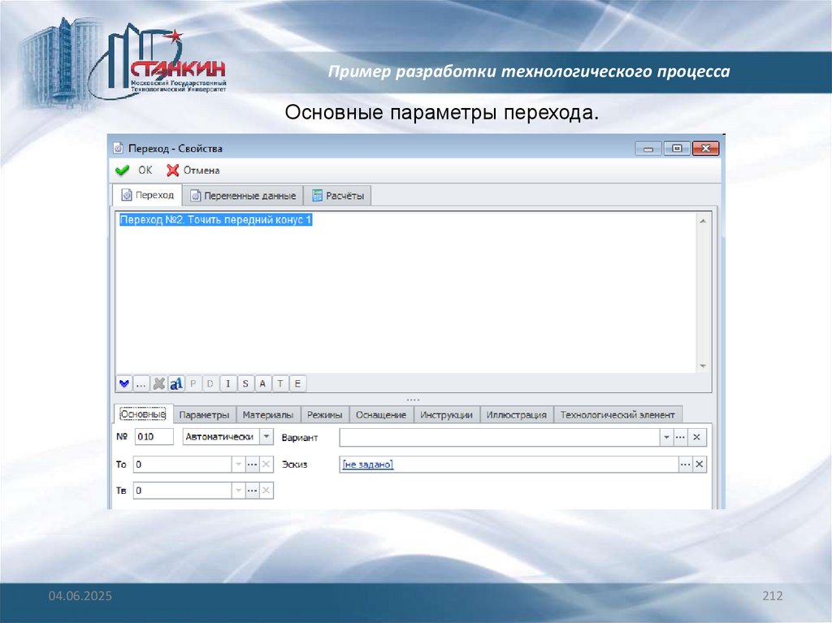Click the ellipsis button in text toolbar
Screen dimensions: 832x623
(x=141, y=383)
